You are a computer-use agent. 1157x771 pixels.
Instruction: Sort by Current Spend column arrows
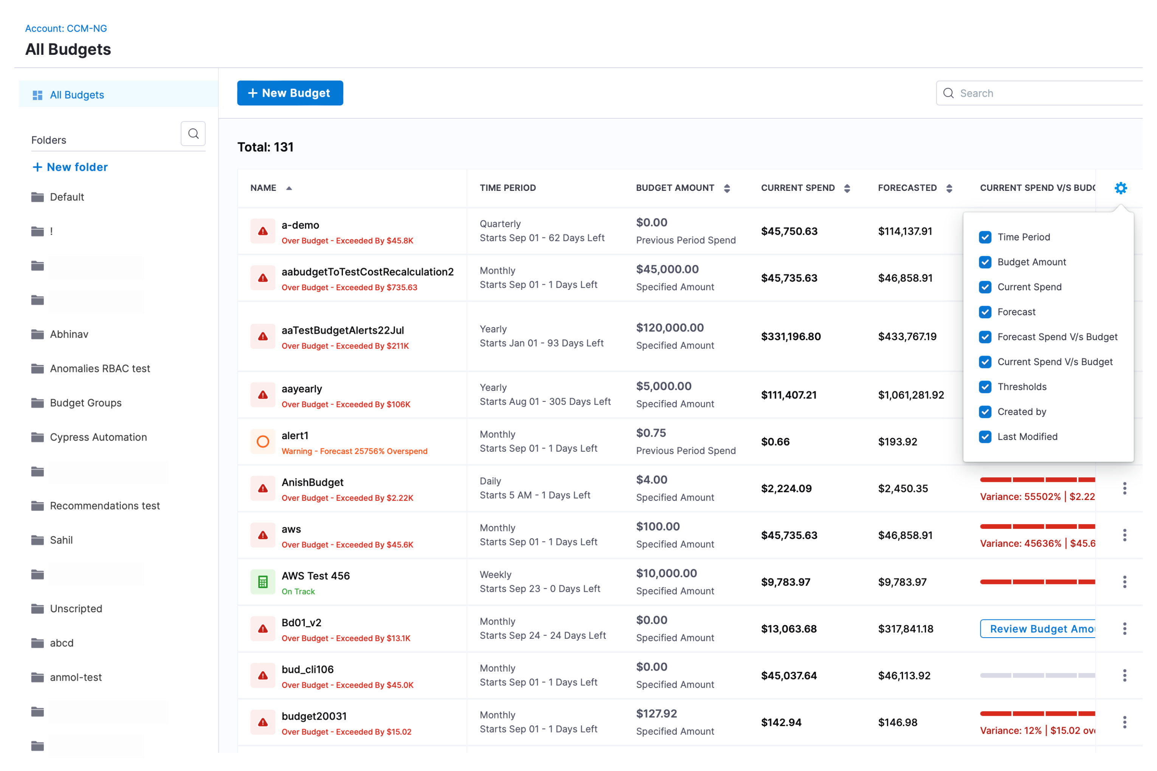[847, 188]
